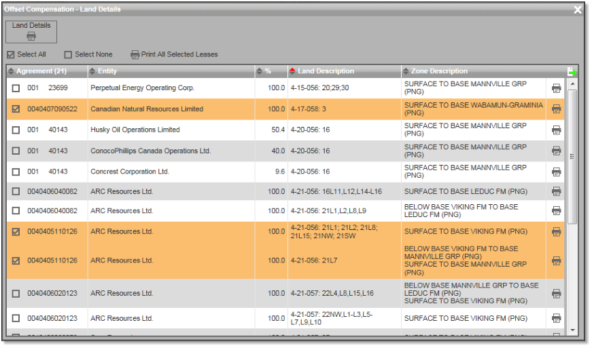
Task: Select 'SURFACE TO BASE LEDUC FM (PNG)' zone
Action: [466, 191]
